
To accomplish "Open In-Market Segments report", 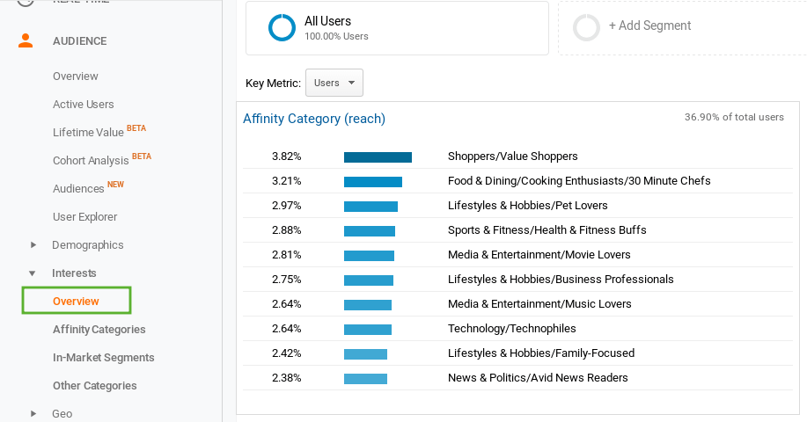I will [104, 358].
